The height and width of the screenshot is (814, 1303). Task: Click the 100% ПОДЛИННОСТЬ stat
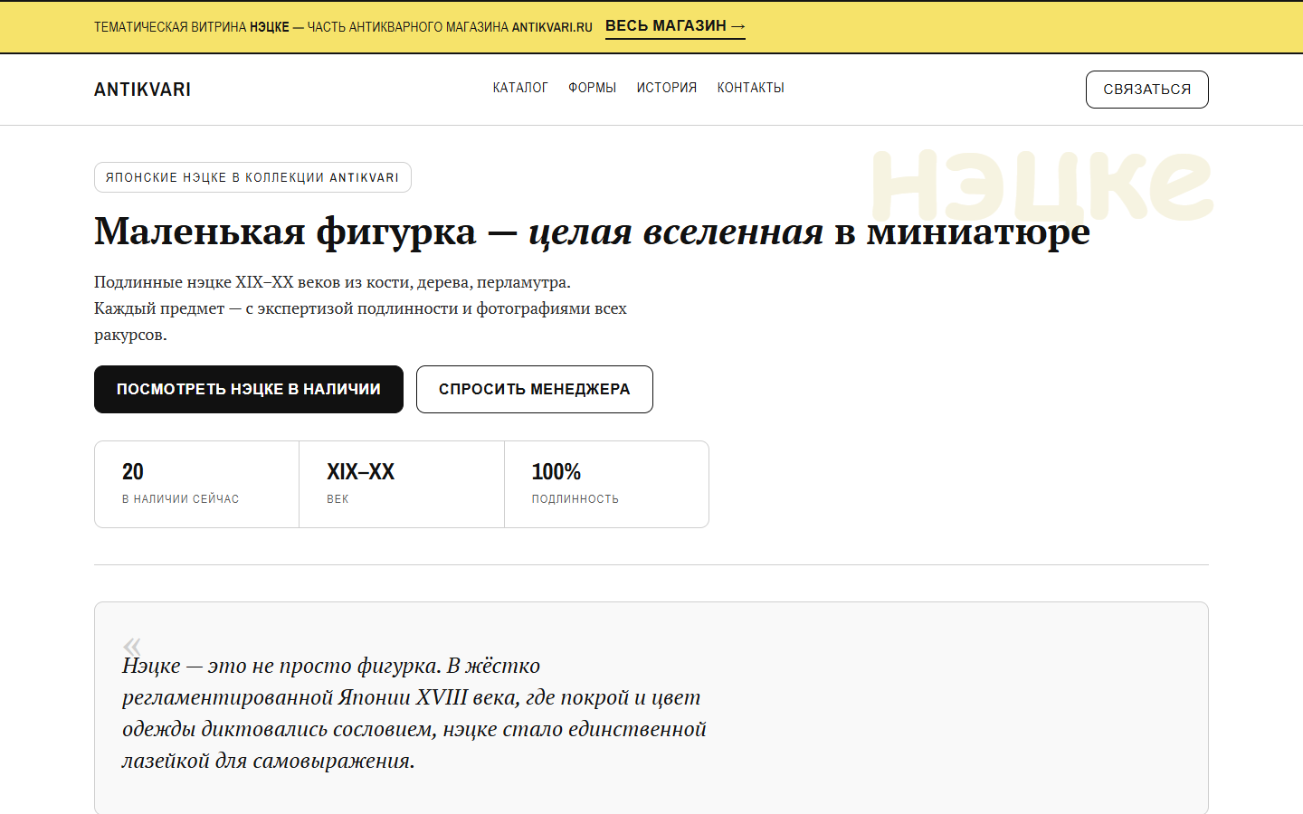(x=606, y=484)
